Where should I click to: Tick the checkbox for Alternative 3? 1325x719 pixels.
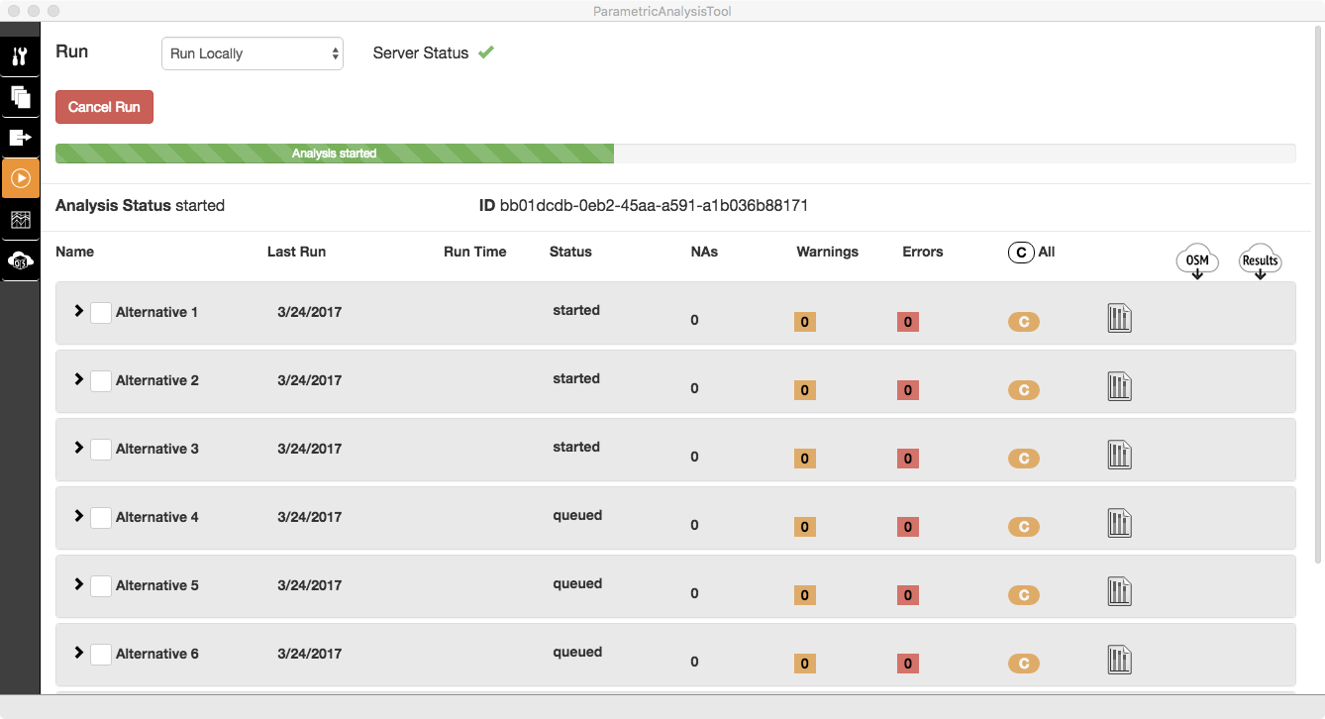tap(101, 450)
